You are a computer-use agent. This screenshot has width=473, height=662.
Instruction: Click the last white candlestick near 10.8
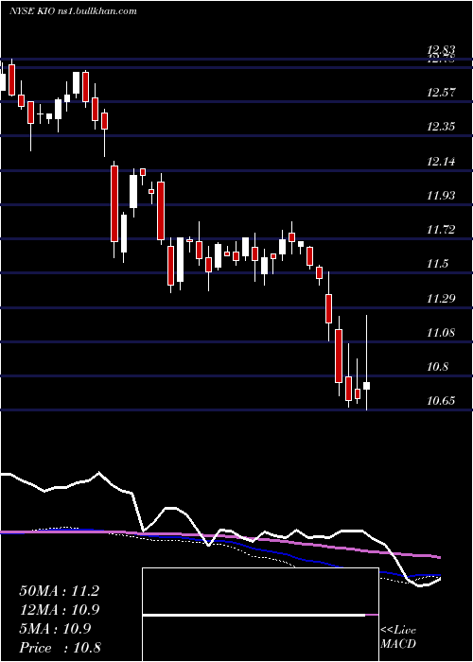(367, 386)
